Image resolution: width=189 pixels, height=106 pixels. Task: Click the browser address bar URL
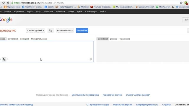pos(39,3)
